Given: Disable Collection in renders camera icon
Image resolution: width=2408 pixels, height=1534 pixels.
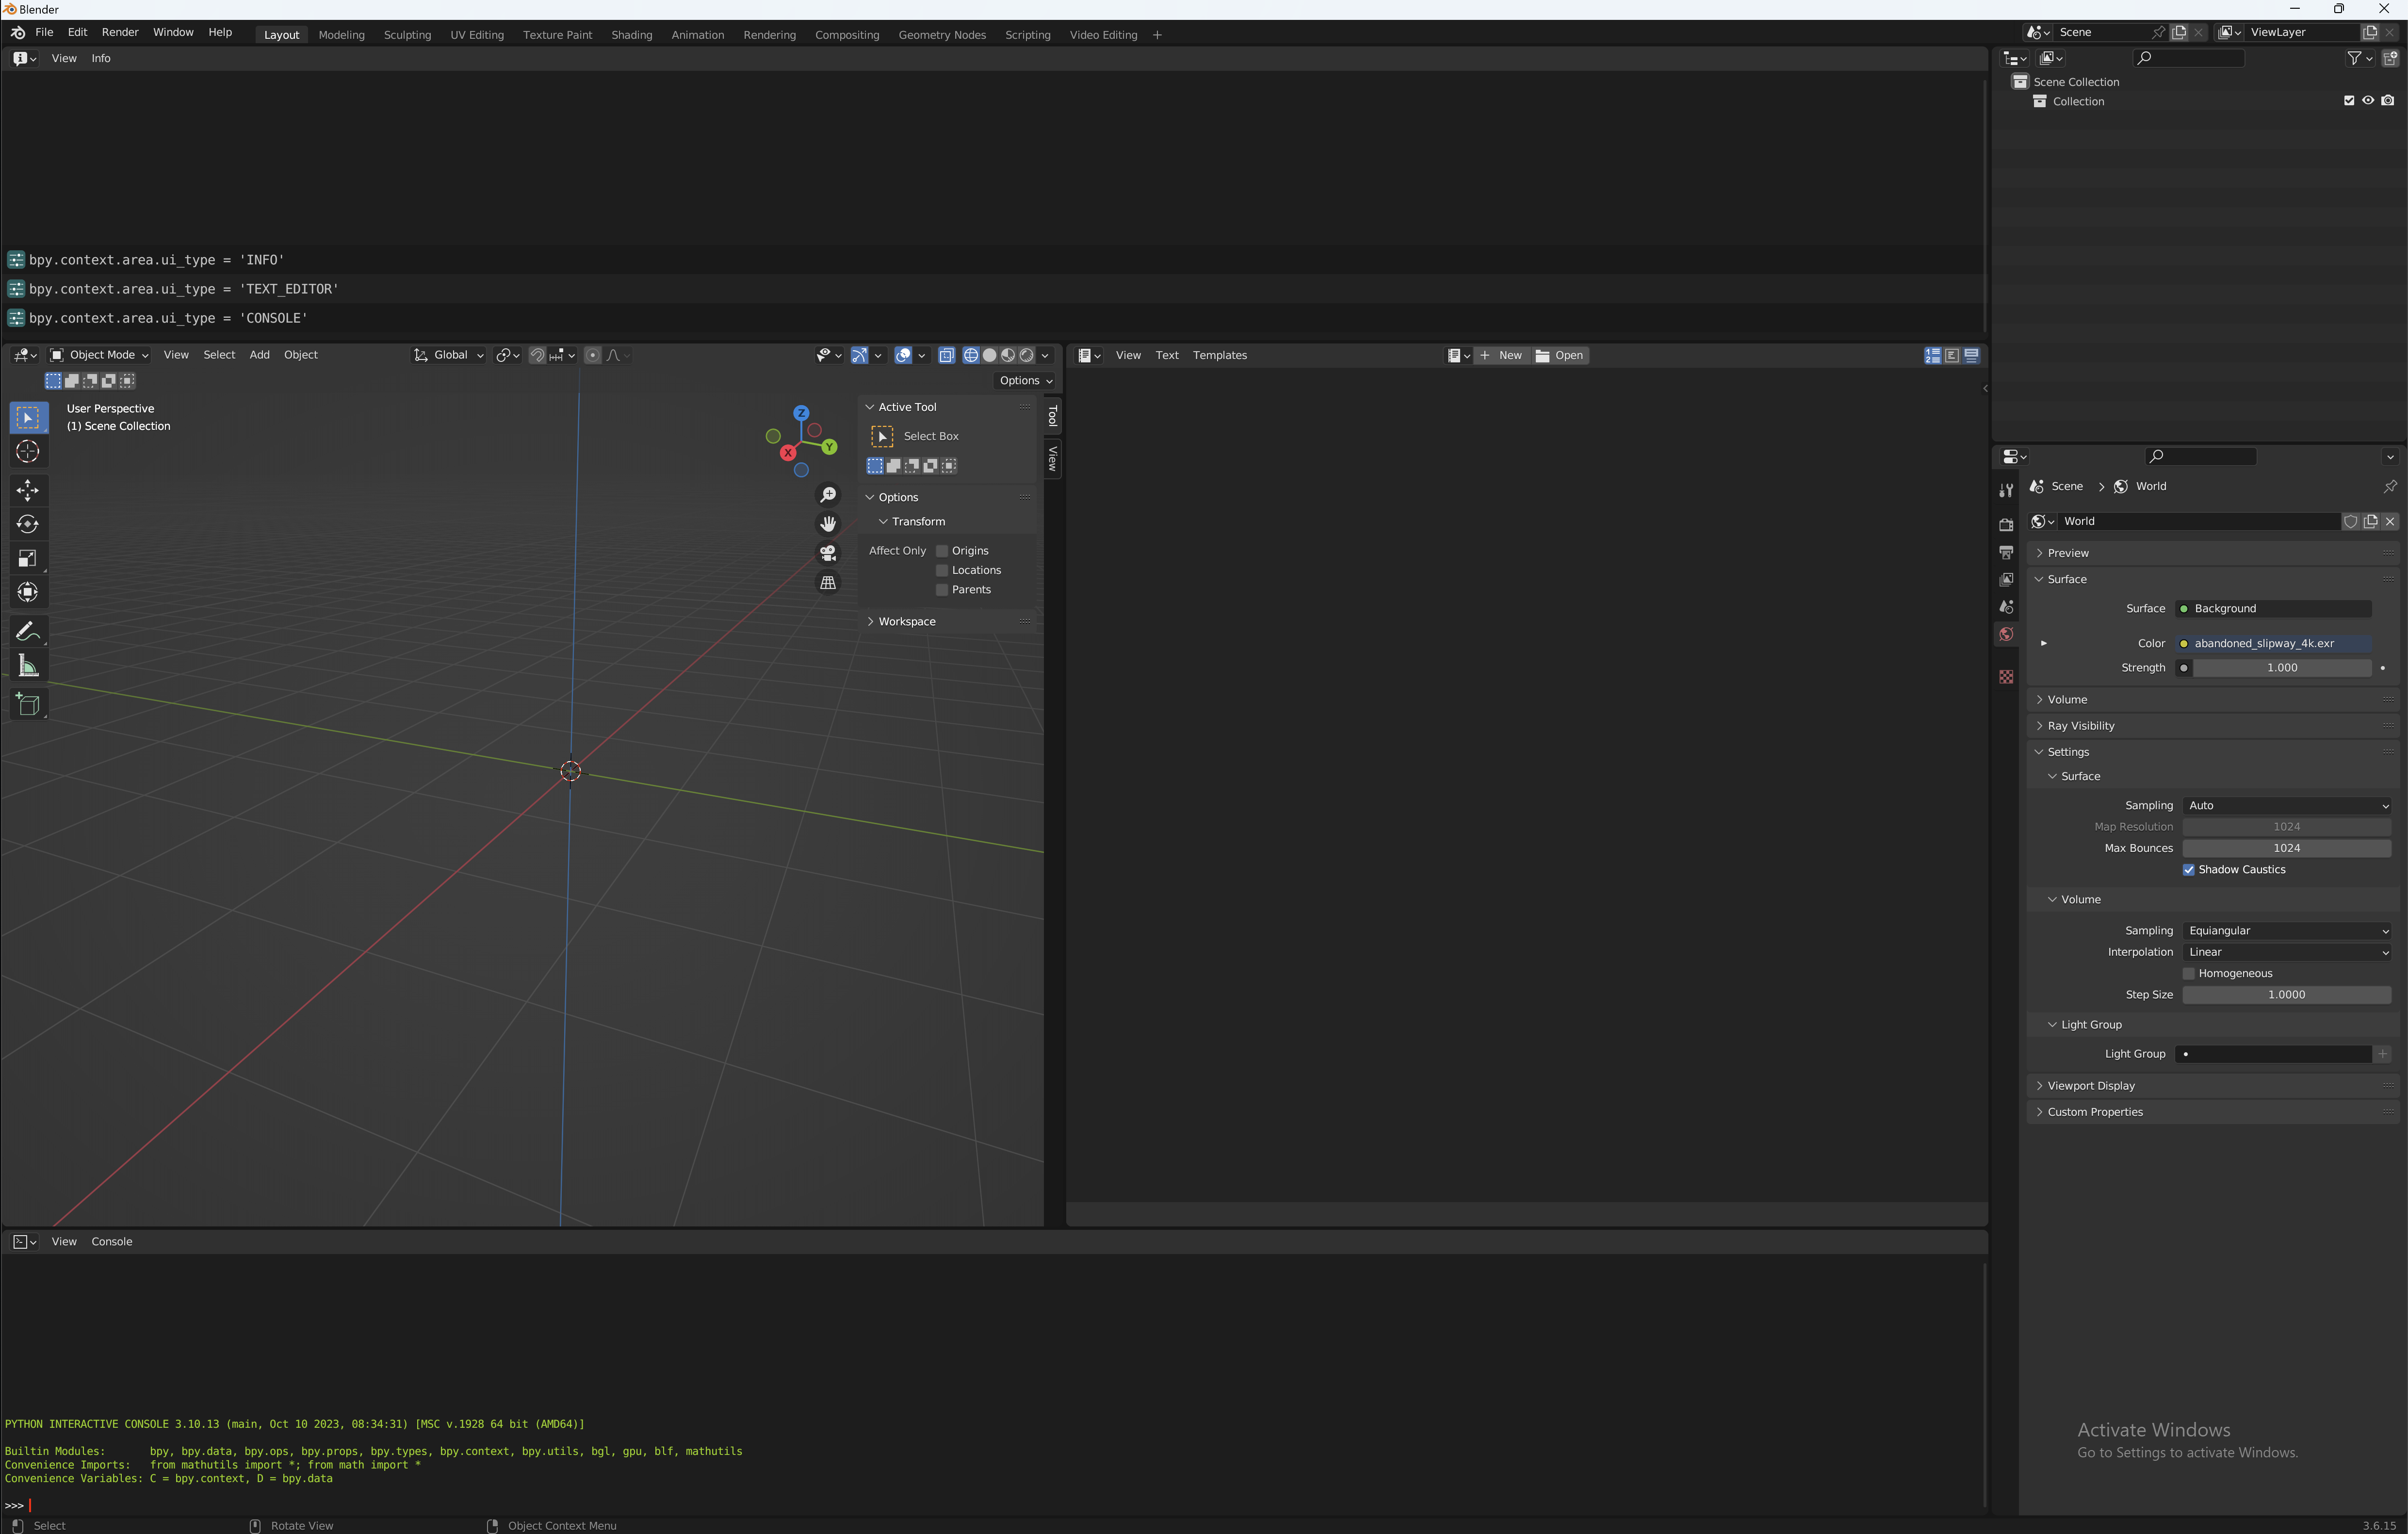Looking at the screenshot, I should coord(2388,101).
